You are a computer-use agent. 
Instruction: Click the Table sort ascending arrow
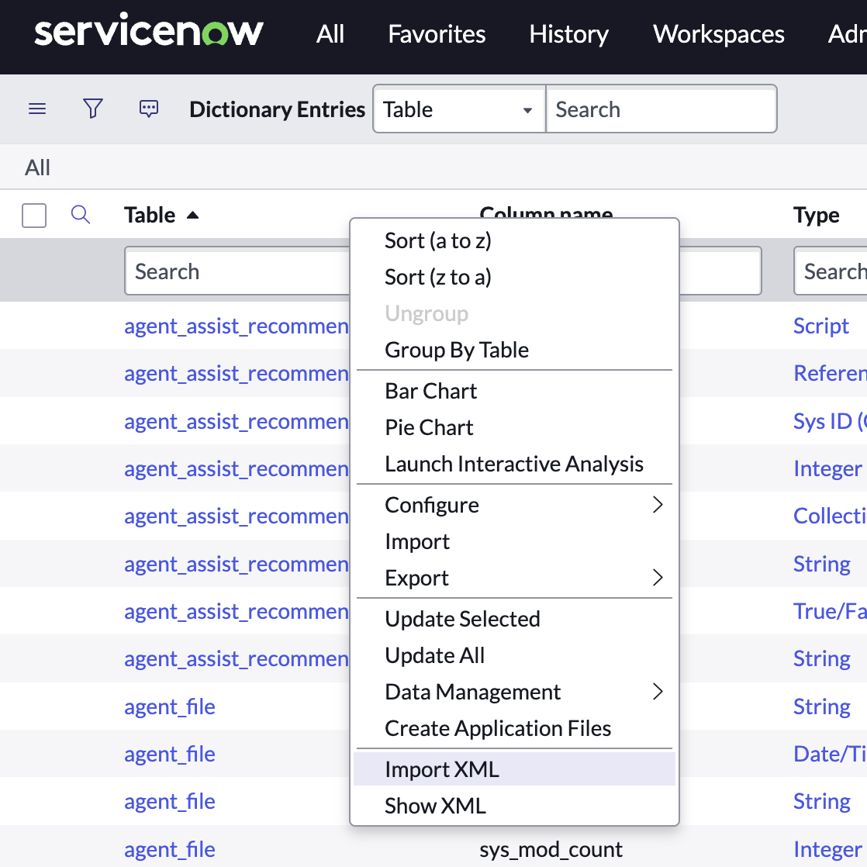tap(192, 215)
